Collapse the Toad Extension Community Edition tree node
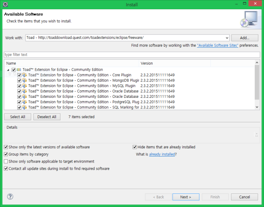264x207 pixels. (x=8, y=70)
